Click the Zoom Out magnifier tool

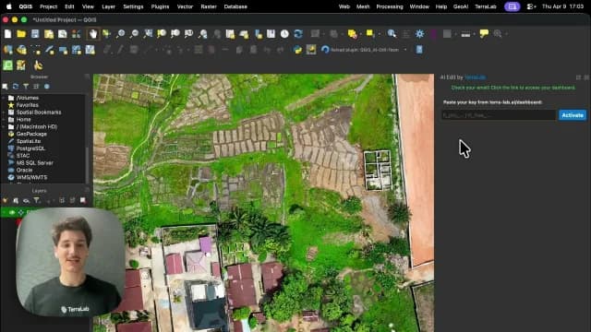(134, 34)
